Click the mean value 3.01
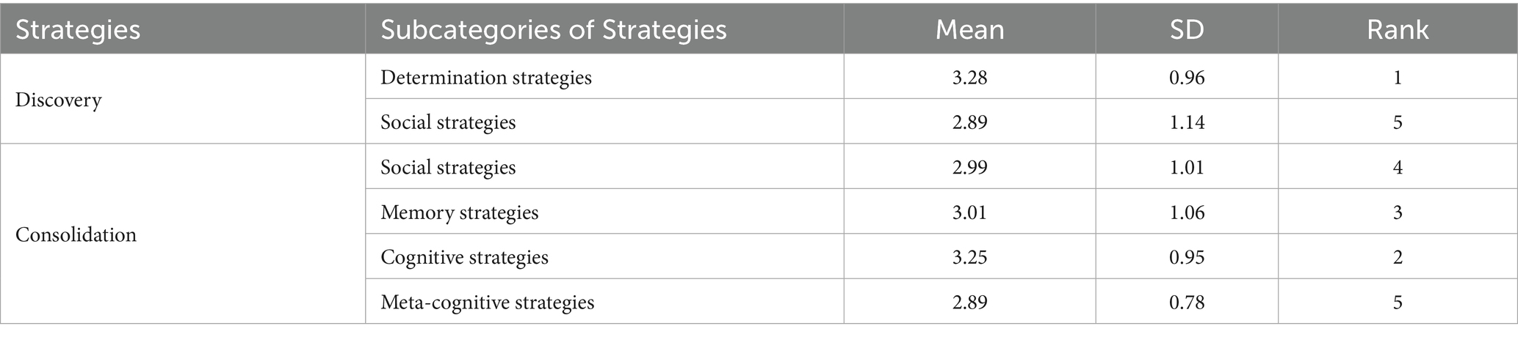This screenshot has height=337, width=1518. [x=969, y=212]
